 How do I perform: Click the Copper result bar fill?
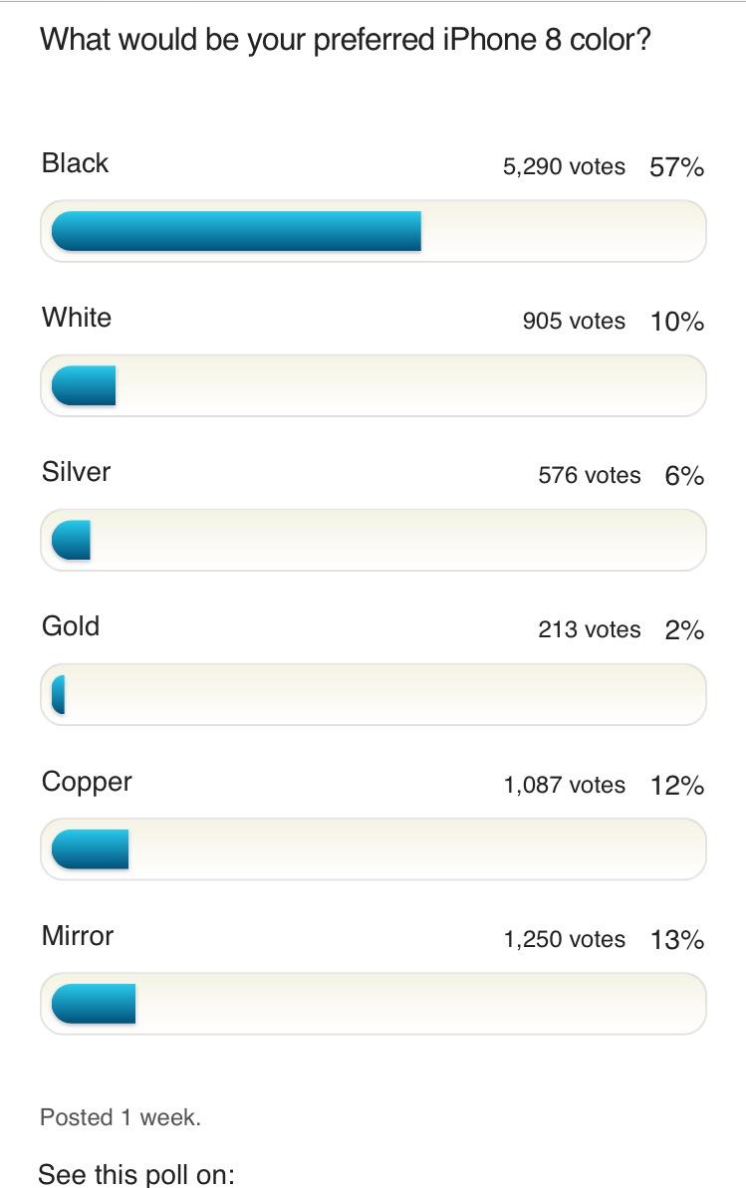[x=90, y=849]
